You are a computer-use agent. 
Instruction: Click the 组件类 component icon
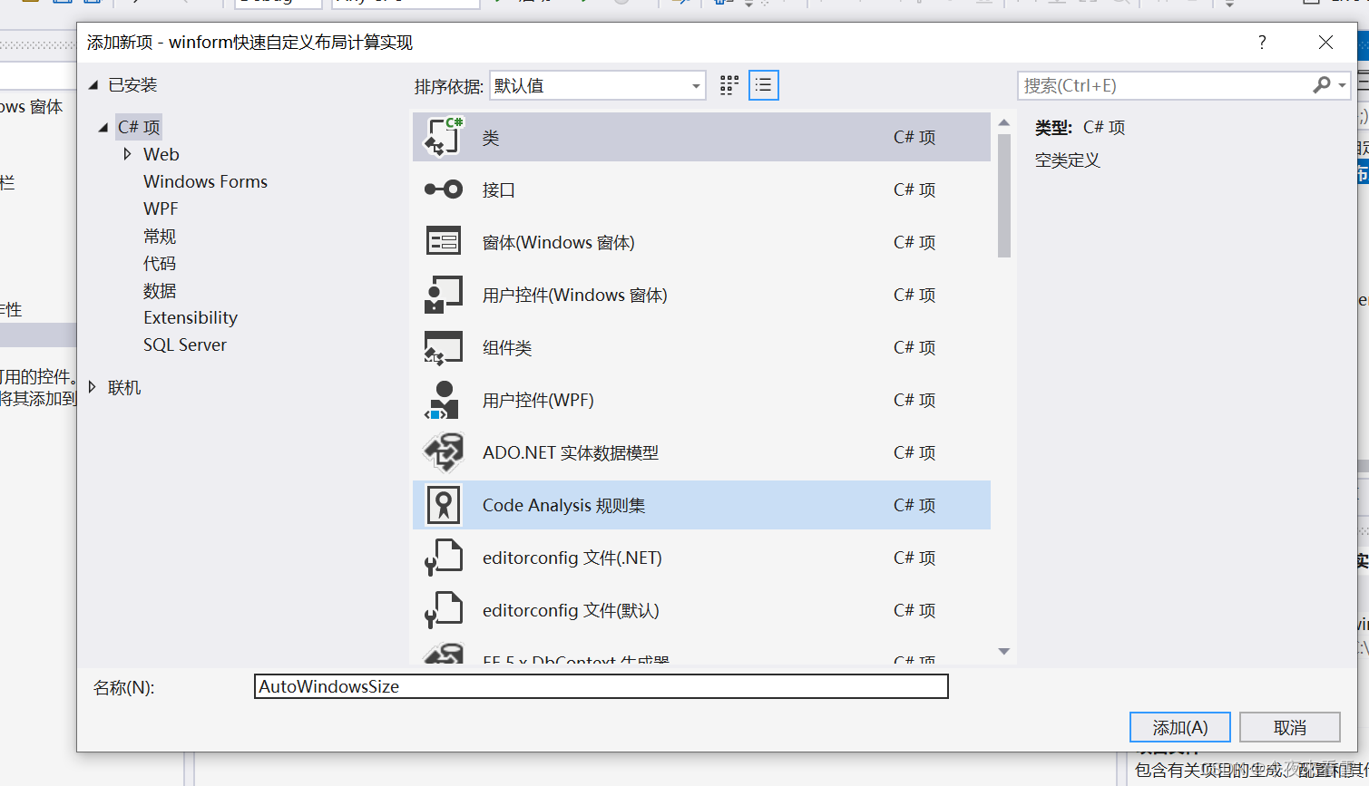coord(444,347)
